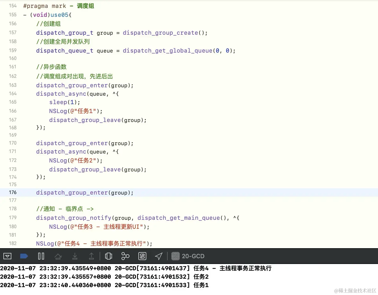Click comment //创建组
Screen dimensions: 378x295
click(49, 24)
